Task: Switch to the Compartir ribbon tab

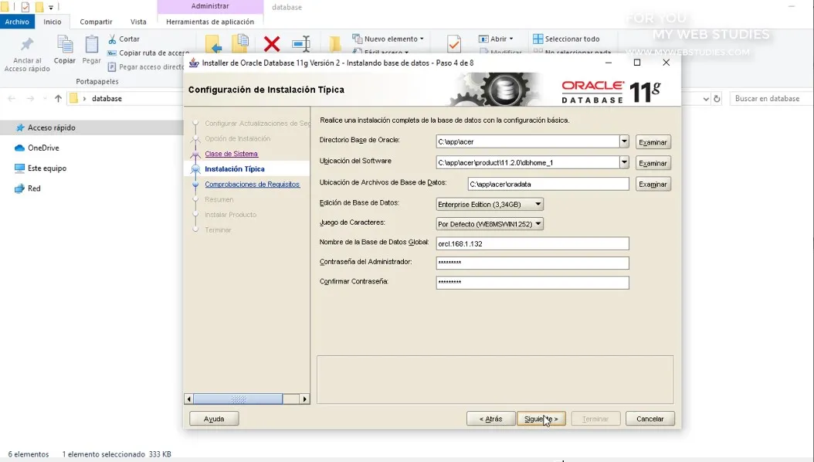Action: 96,22
